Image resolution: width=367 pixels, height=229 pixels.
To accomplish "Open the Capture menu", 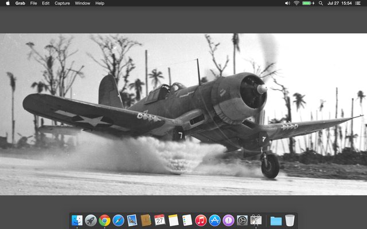I will [62, 3].
